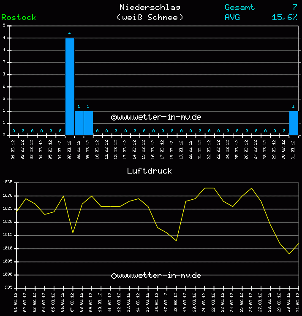Click value label 4 above the tallest bar
This screenshot has width=302, height=316.
[x=69, y=33]
